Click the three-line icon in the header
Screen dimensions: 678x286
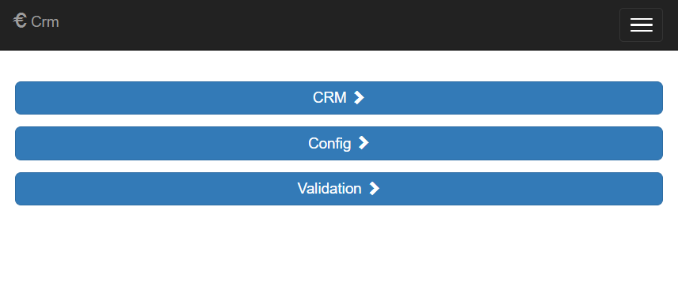[641, 25]
